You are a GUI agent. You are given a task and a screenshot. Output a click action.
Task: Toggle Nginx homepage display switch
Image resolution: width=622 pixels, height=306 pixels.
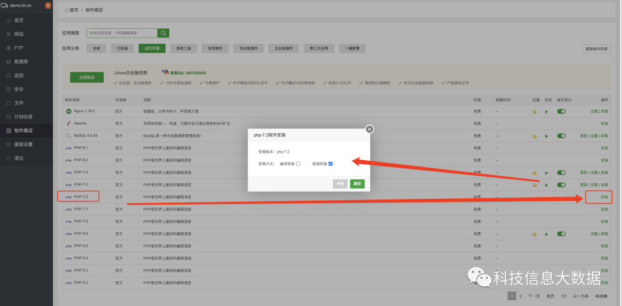pos(561,111)
